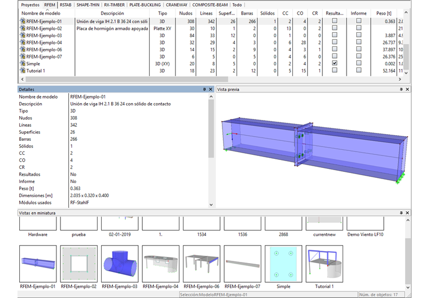Select RFEM-Ejemplo-07 thumbnail
429x298 pixels.
click(242, 264)
